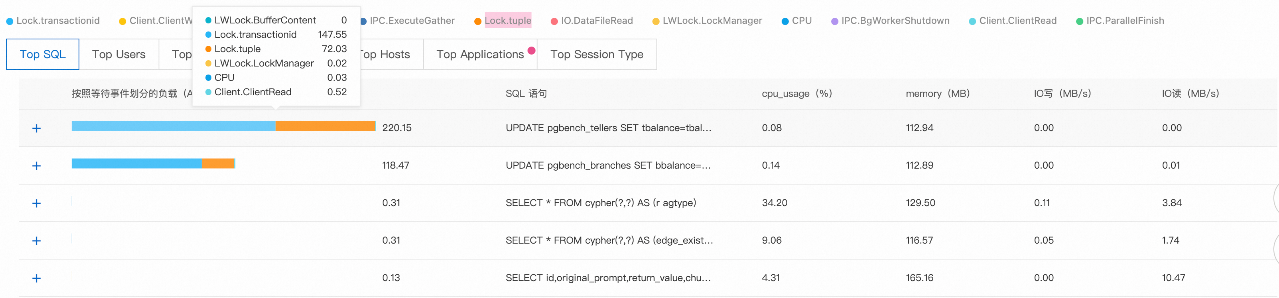Click orange Lock.tuple segment of first bar

[325, 126]
